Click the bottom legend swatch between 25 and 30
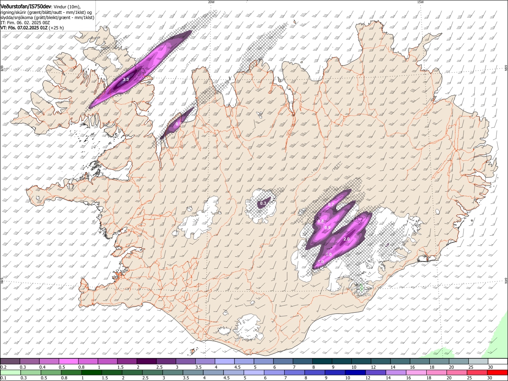This screenshot has height=381, width=508. pos(477,372)
